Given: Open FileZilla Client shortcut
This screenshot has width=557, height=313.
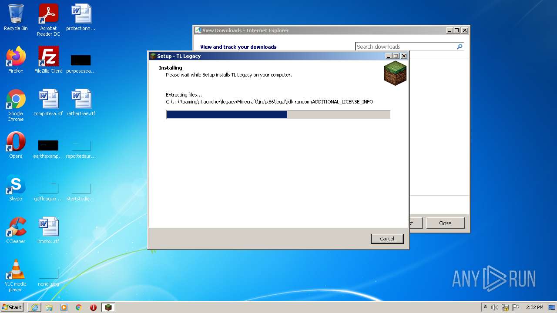Looking at the screenshot, I should pos(48,60).
